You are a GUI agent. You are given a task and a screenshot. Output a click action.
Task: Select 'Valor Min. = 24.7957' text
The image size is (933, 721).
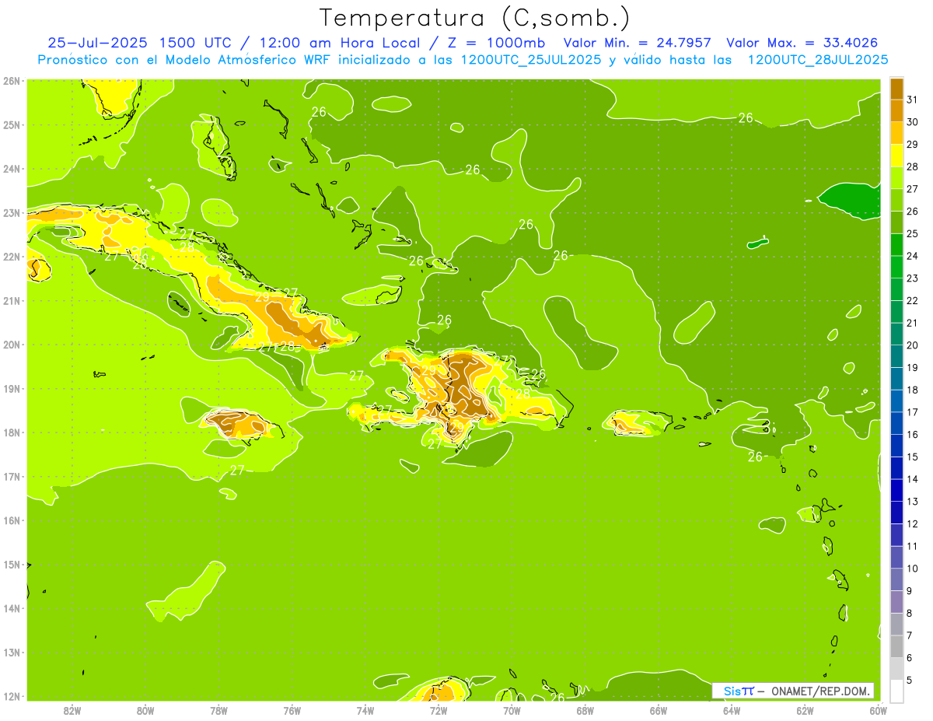(x=638, y=43)
